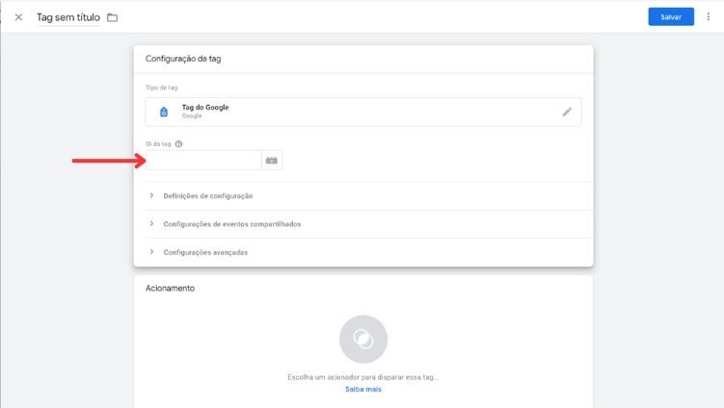Click the Configuração da tag heading
Image resolution: width=724 pixels, height=408 pixels.
pyautogui.click(x=183, y=59)
